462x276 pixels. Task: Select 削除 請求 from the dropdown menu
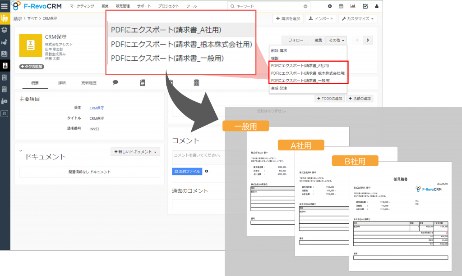[x=308, y=50]
